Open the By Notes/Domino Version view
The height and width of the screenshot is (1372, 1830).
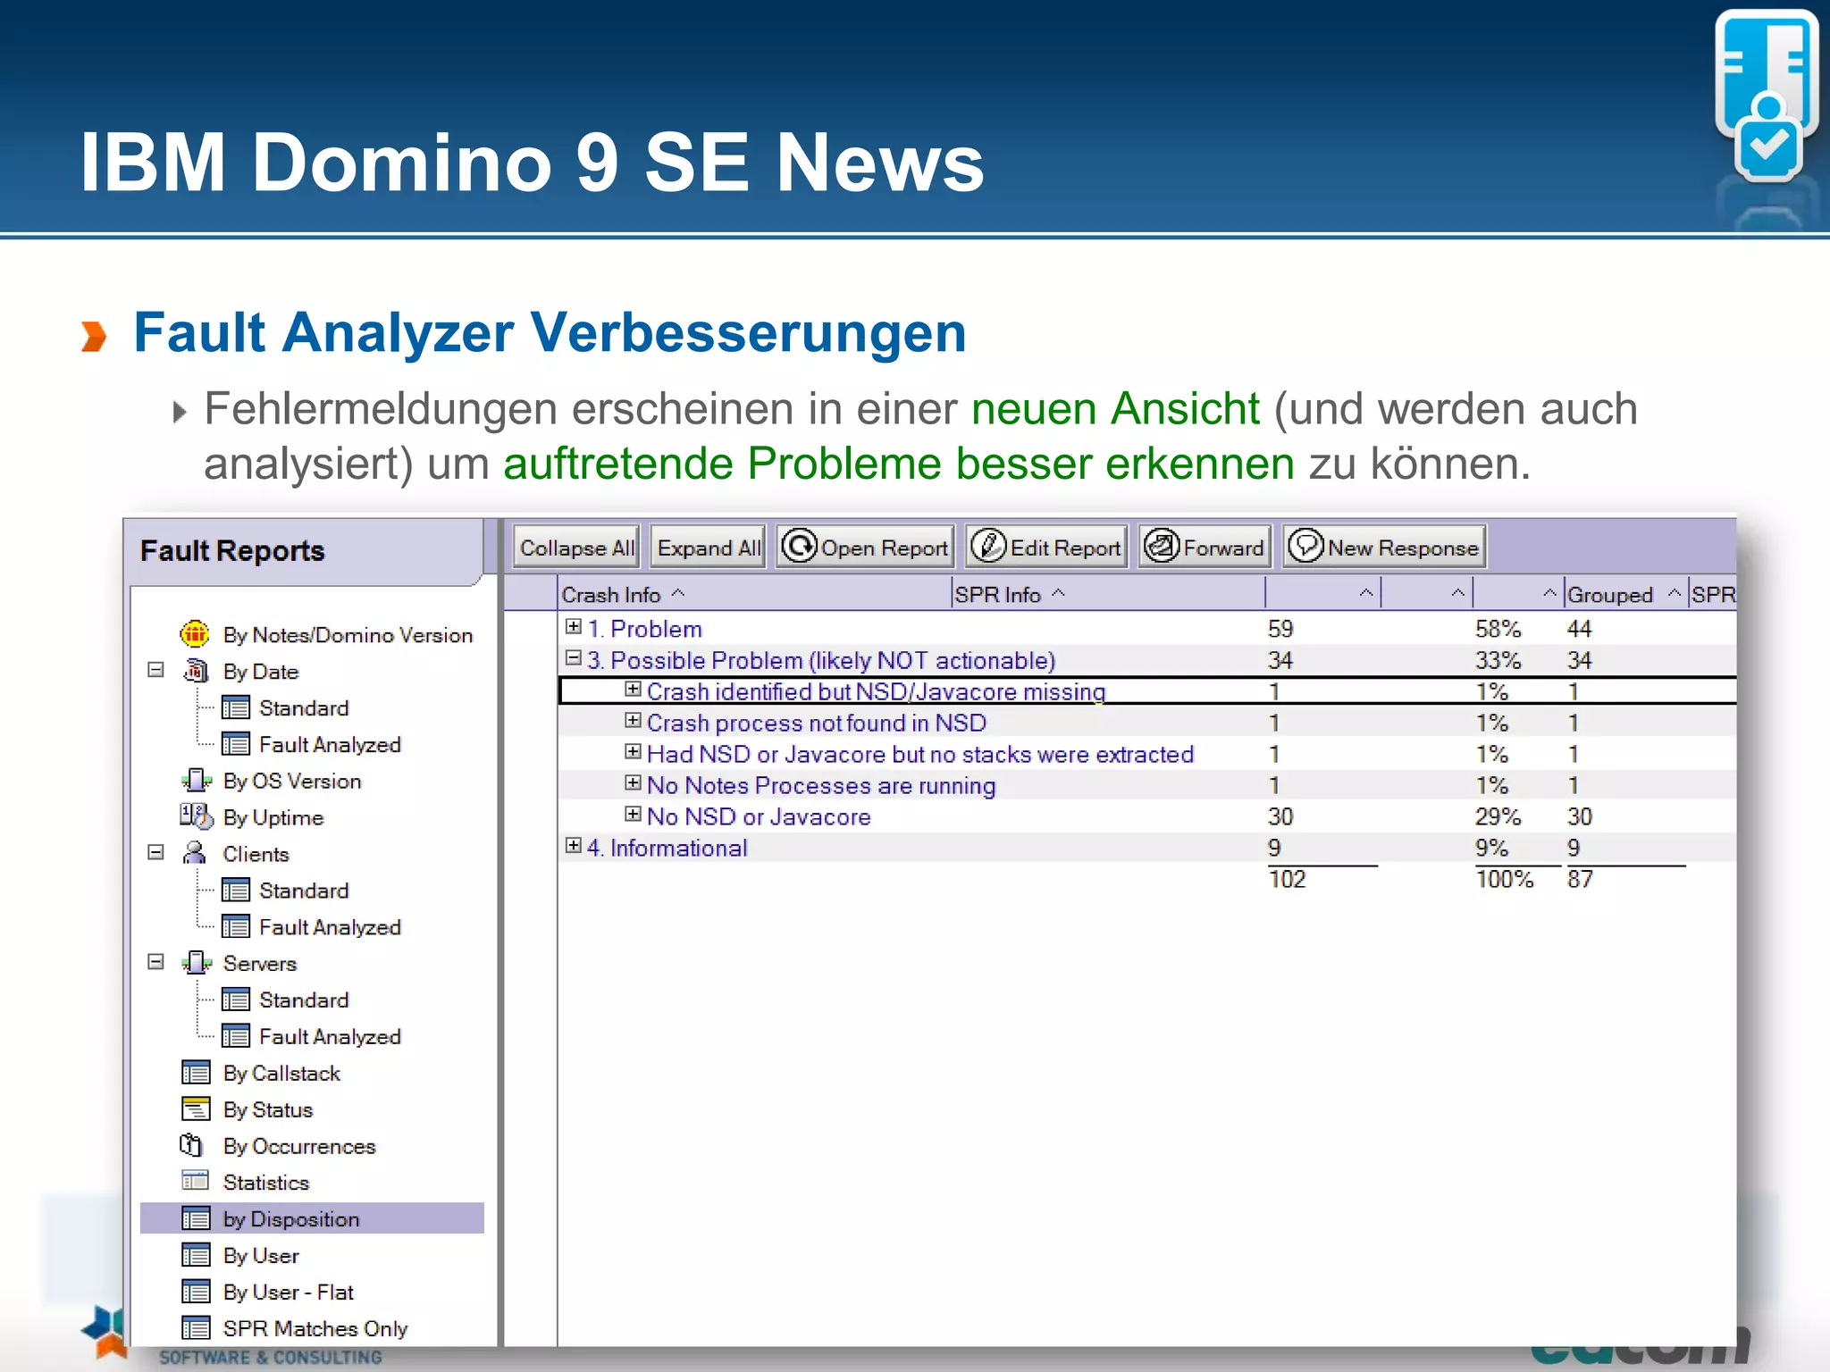click(348, 635)
